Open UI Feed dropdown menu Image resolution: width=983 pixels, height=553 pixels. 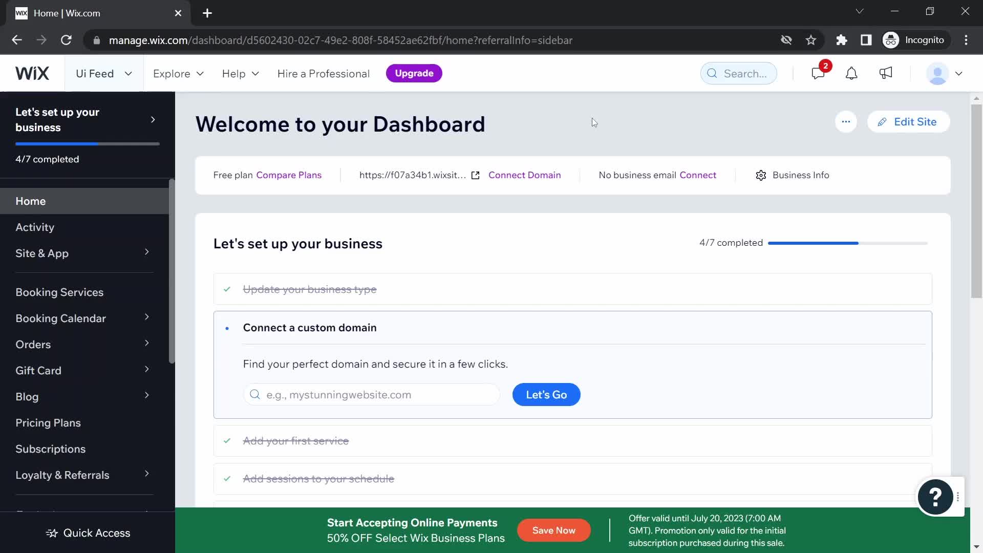(x=103, y=73)
